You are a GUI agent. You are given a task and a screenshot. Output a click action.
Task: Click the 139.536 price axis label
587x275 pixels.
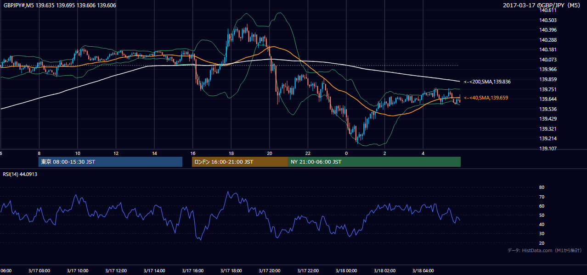click(548, 109)
